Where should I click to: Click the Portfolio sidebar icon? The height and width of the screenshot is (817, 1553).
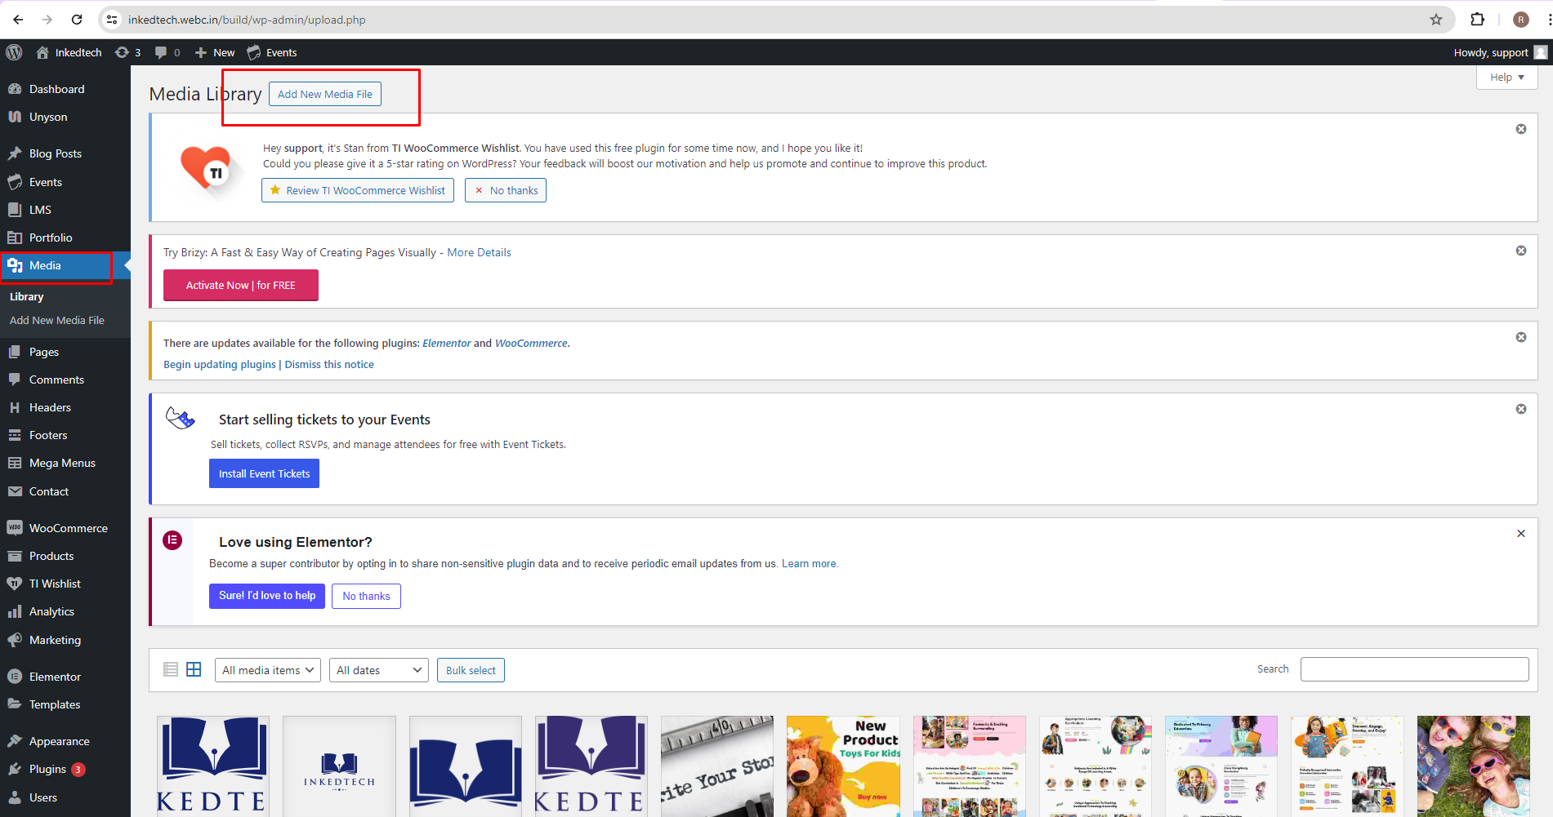pyautogui.click(x=15, y=238)
